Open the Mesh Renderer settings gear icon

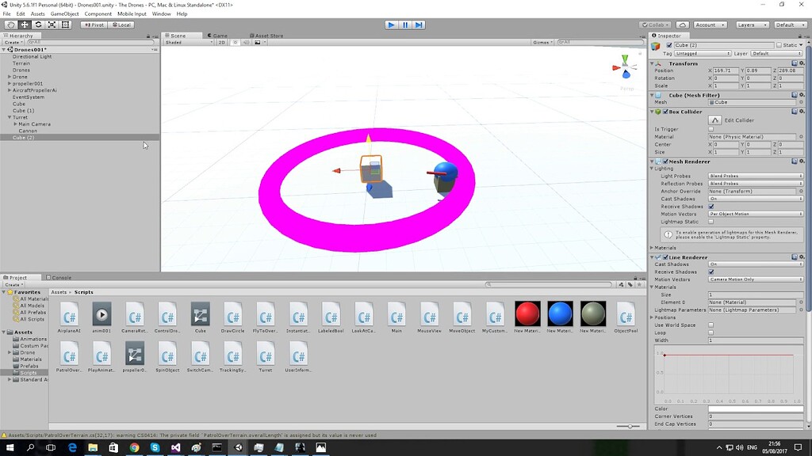(802, 161)
